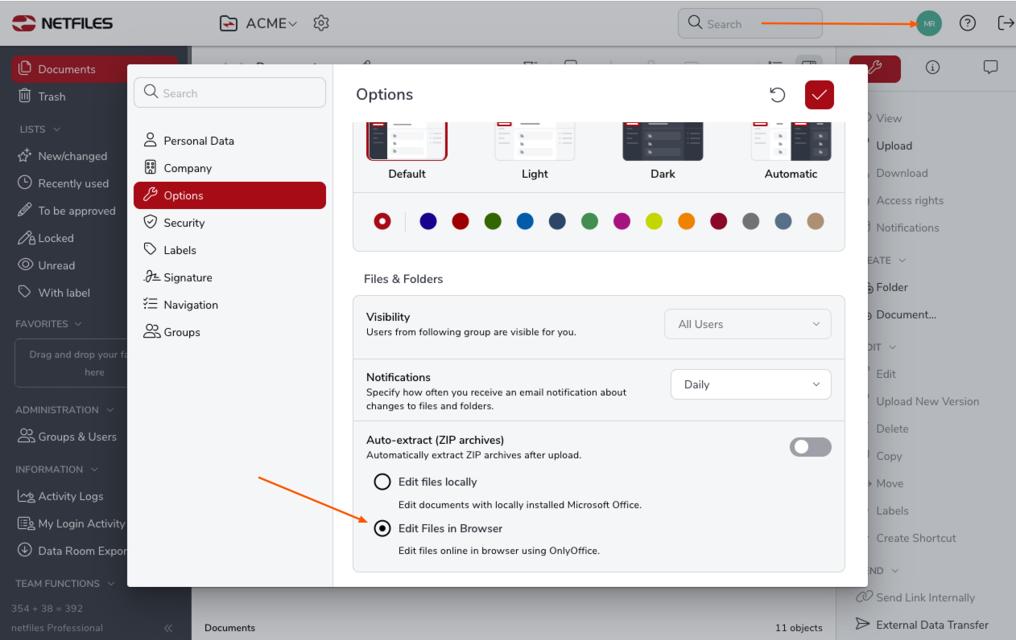This screenshot has height=640, width=1016.
Task: Click the MR user avatar
Action: (x=929, y=23)
